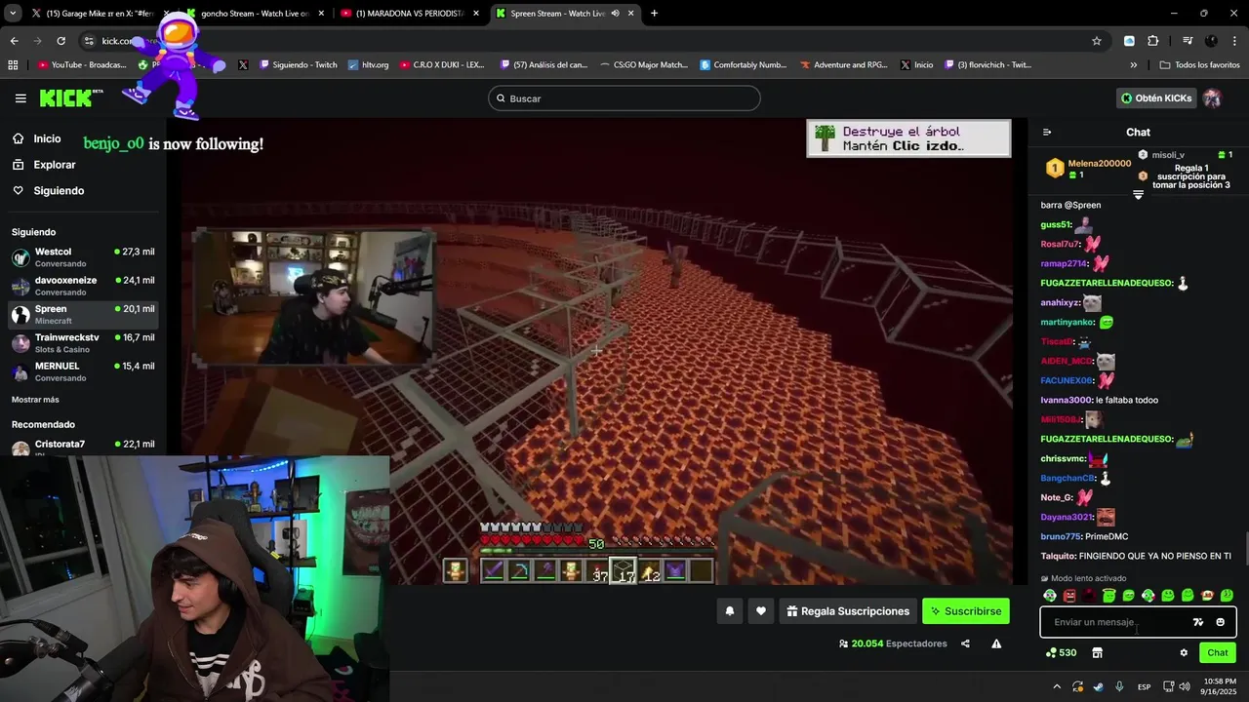Click username Ivanna3000 in chat
Image resolution: width=1249 pixels, height=702 pixels.
tap(1067, 401)
